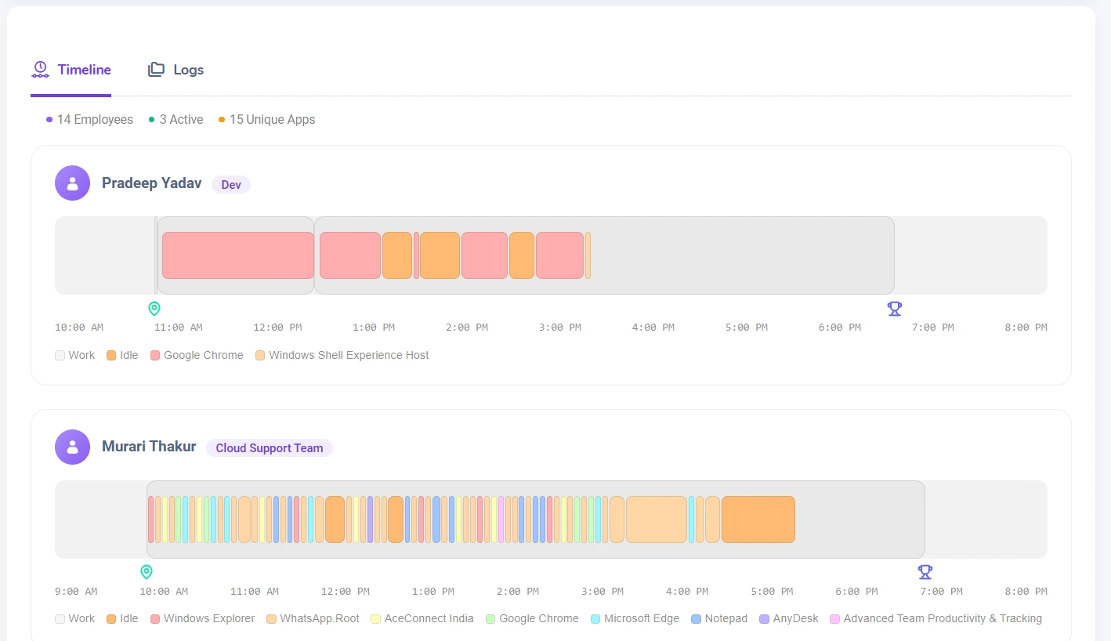The width and height of the screenshot is (1111, 641).
Task: Select the Cloud Support Team badge
Action: tap(270, 448)
